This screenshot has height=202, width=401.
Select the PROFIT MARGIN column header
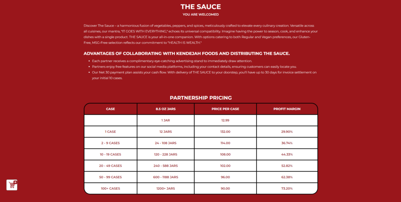[x=287, y=109]
